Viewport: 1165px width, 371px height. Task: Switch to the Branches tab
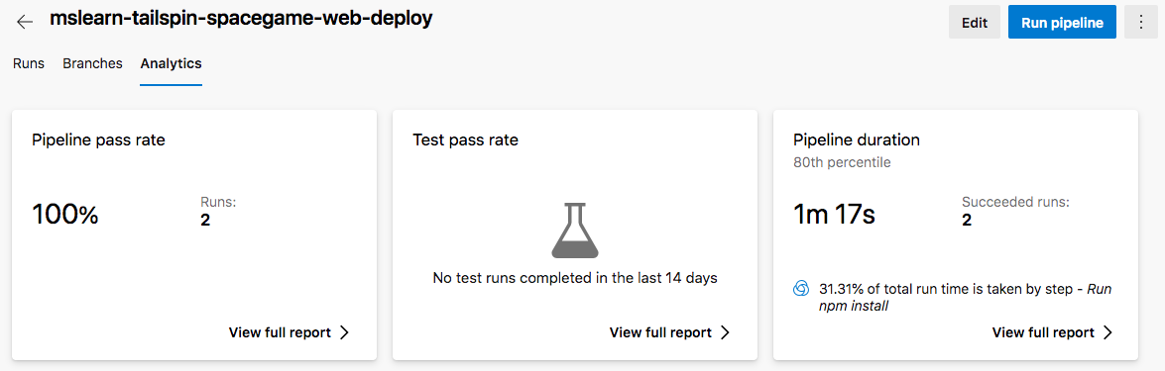pyautogui.click(x=93, y=63)
